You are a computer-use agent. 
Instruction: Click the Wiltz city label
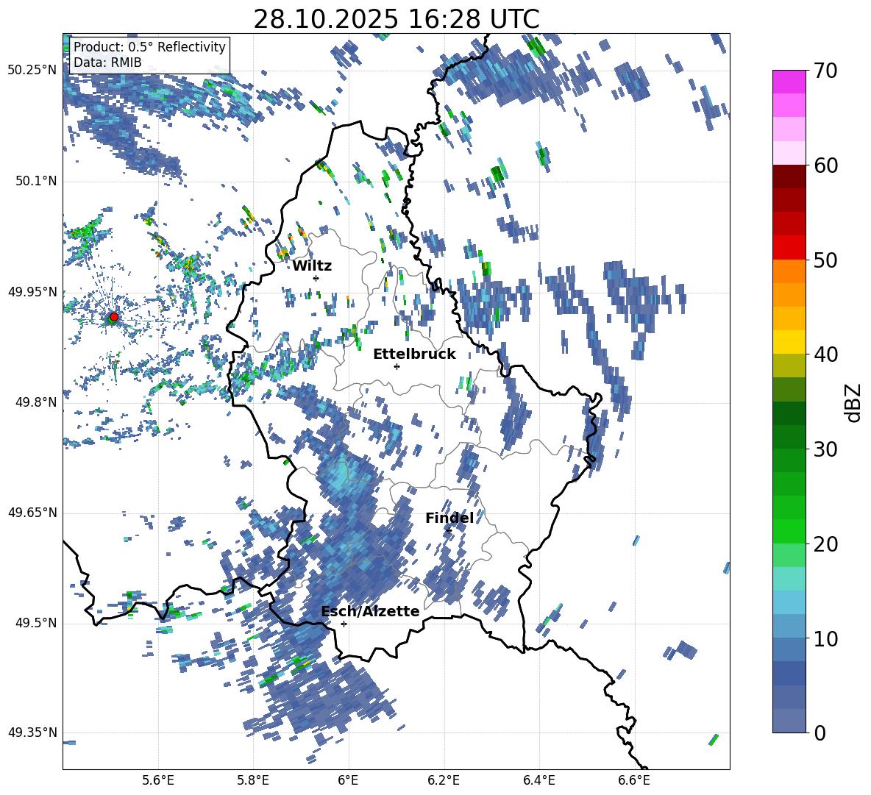[312, 266]
